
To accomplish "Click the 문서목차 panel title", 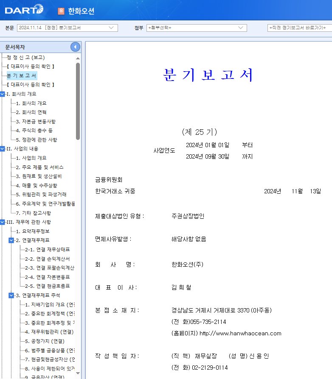I will point(15,47).
